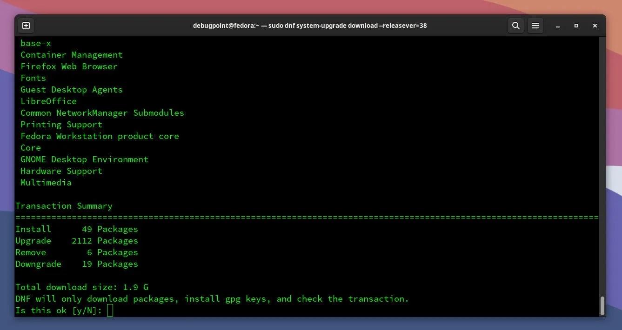Viewport: 622px width, 330px height.
Task: Click the y/N confirmation prompt cursor
Action: [x=110, y=310]
